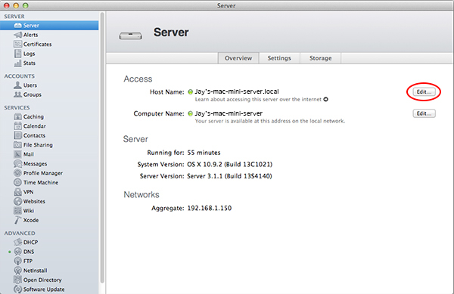Open the Software Update icon

[17, 289]
